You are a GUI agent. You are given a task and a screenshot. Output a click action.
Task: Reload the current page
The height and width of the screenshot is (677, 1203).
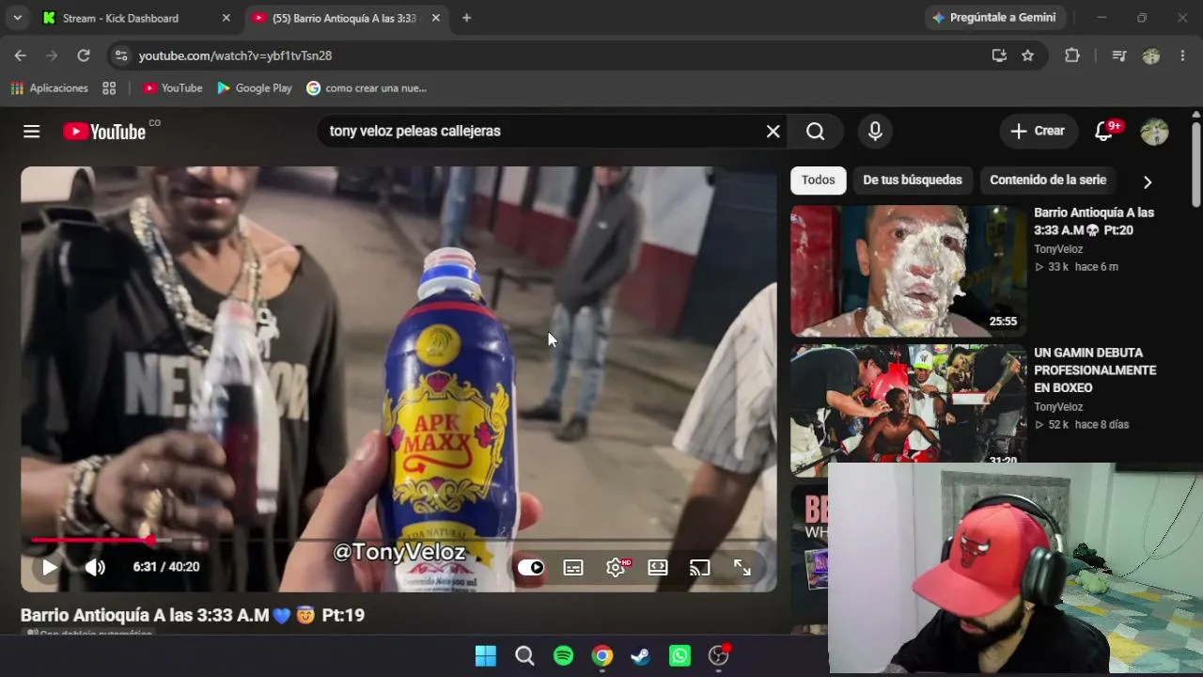tap(84, 55)
